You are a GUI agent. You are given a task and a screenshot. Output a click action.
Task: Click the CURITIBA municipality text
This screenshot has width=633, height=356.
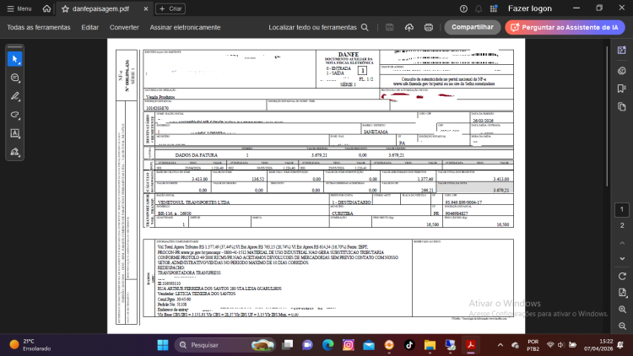(343, 213)
